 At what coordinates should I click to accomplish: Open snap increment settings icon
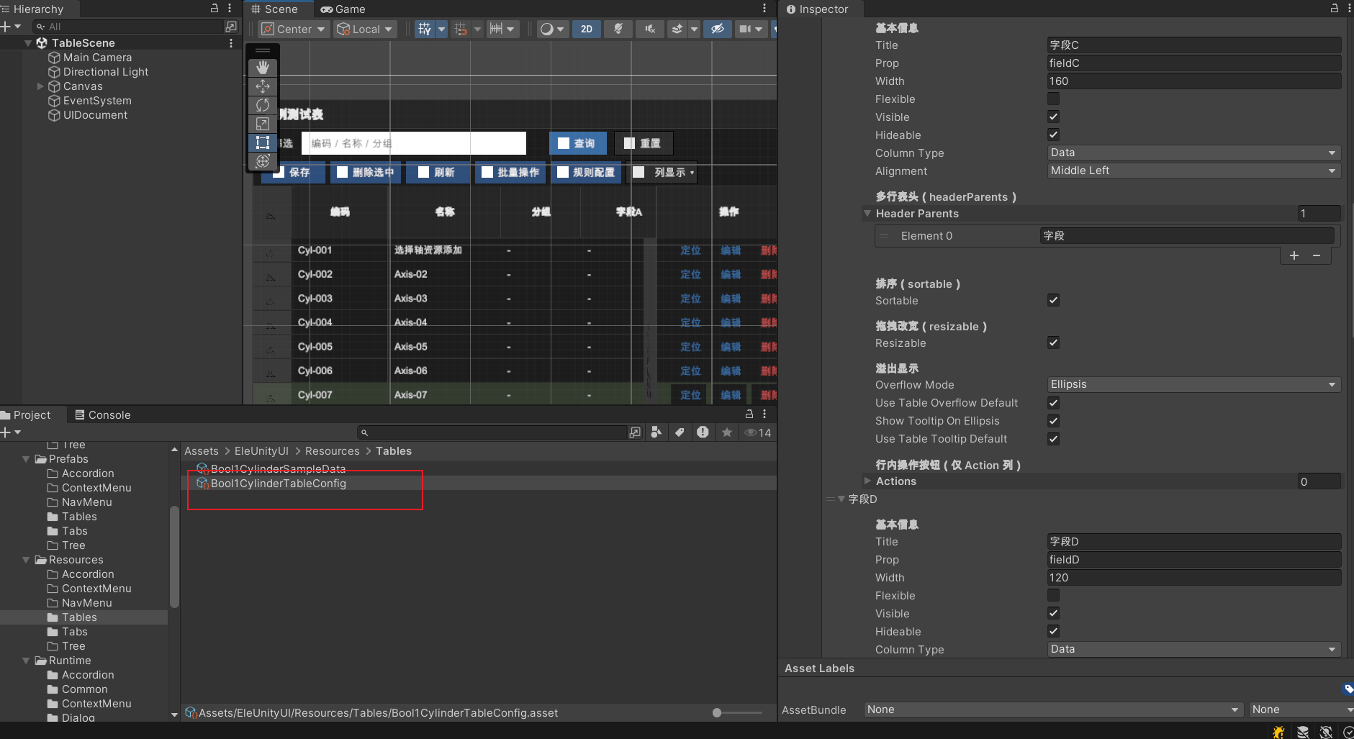click(x=496, y=29)
